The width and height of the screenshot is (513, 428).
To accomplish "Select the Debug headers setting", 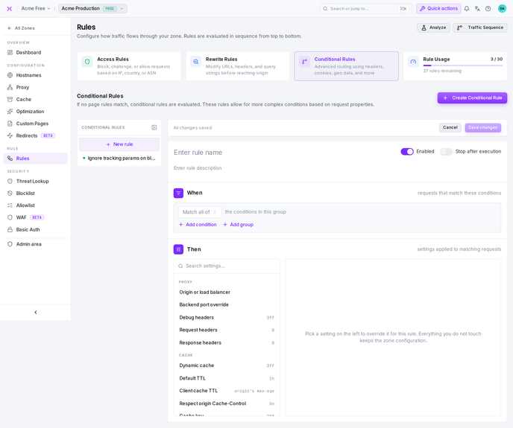I will pos(227,318).
